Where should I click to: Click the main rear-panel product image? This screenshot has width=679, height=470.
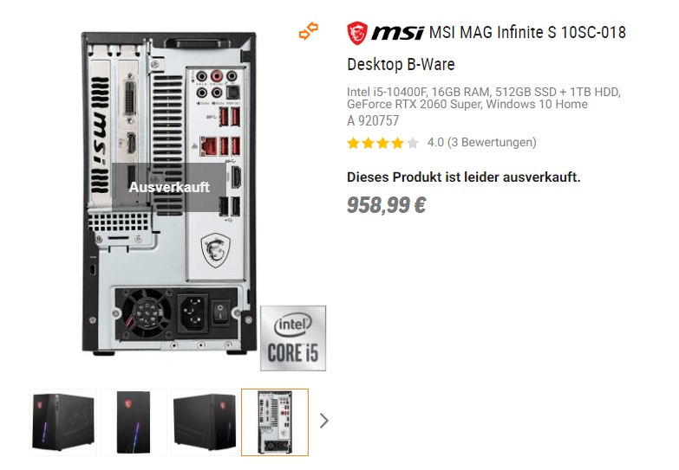(169, 193)
